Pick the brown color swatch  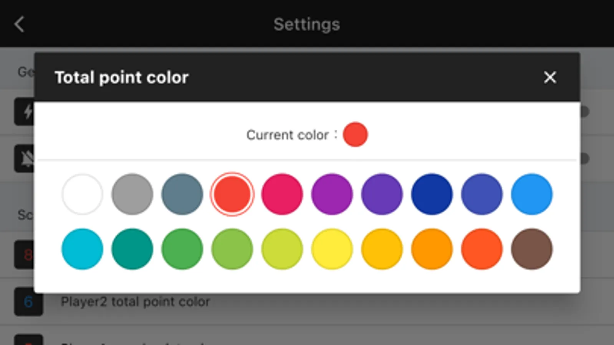[x=531, y=249]
